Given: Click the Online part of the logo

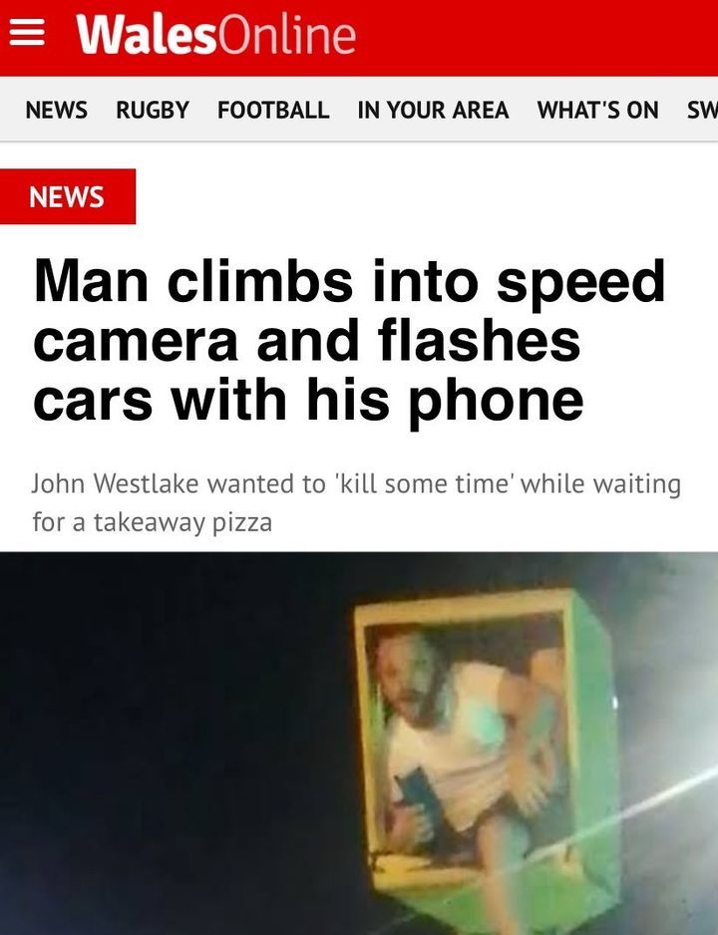Looking at the screenshot, I should tap(287, 35).
